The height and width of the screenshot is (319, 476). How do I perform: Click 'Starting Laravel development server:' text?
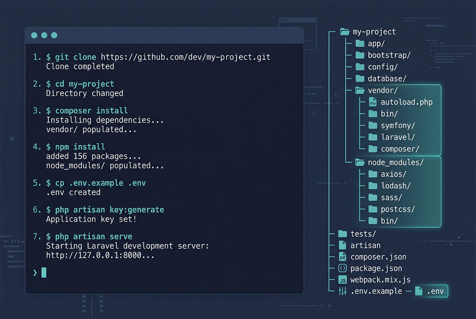coord(128,246)
